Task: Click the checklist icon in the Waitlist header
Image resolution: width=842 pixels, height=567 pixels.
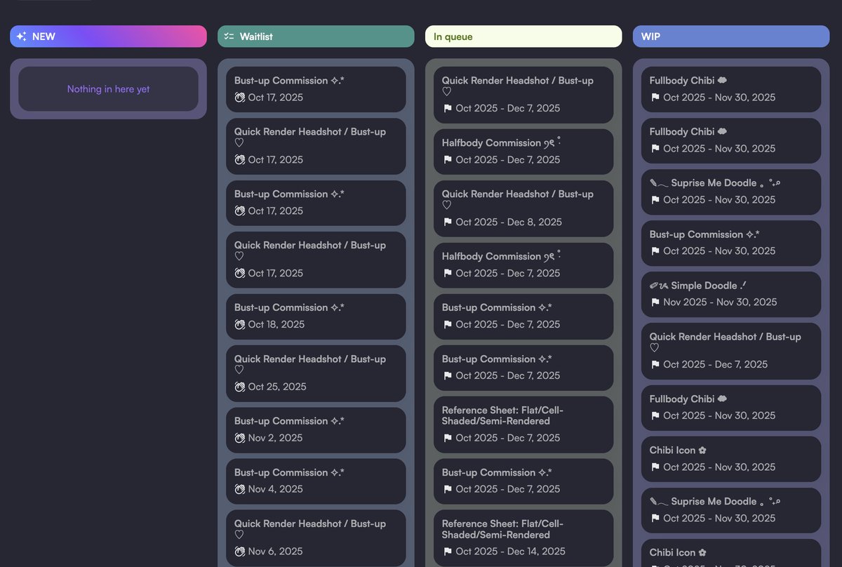Action: 229,36
